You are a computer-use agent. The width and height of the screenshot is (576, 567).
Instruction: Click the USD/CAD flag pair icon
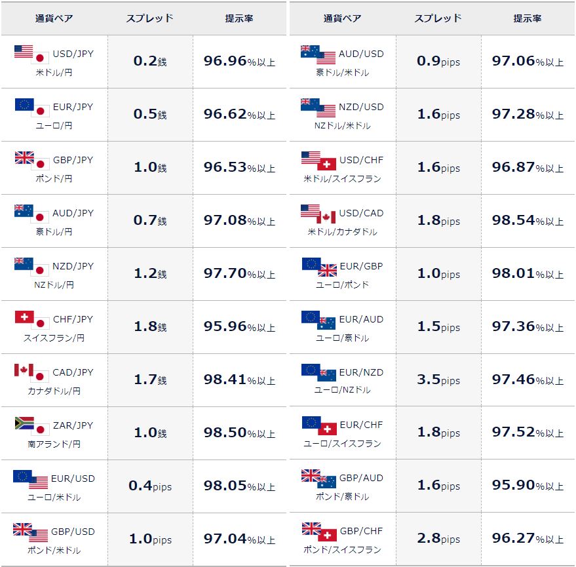(318, 214)
